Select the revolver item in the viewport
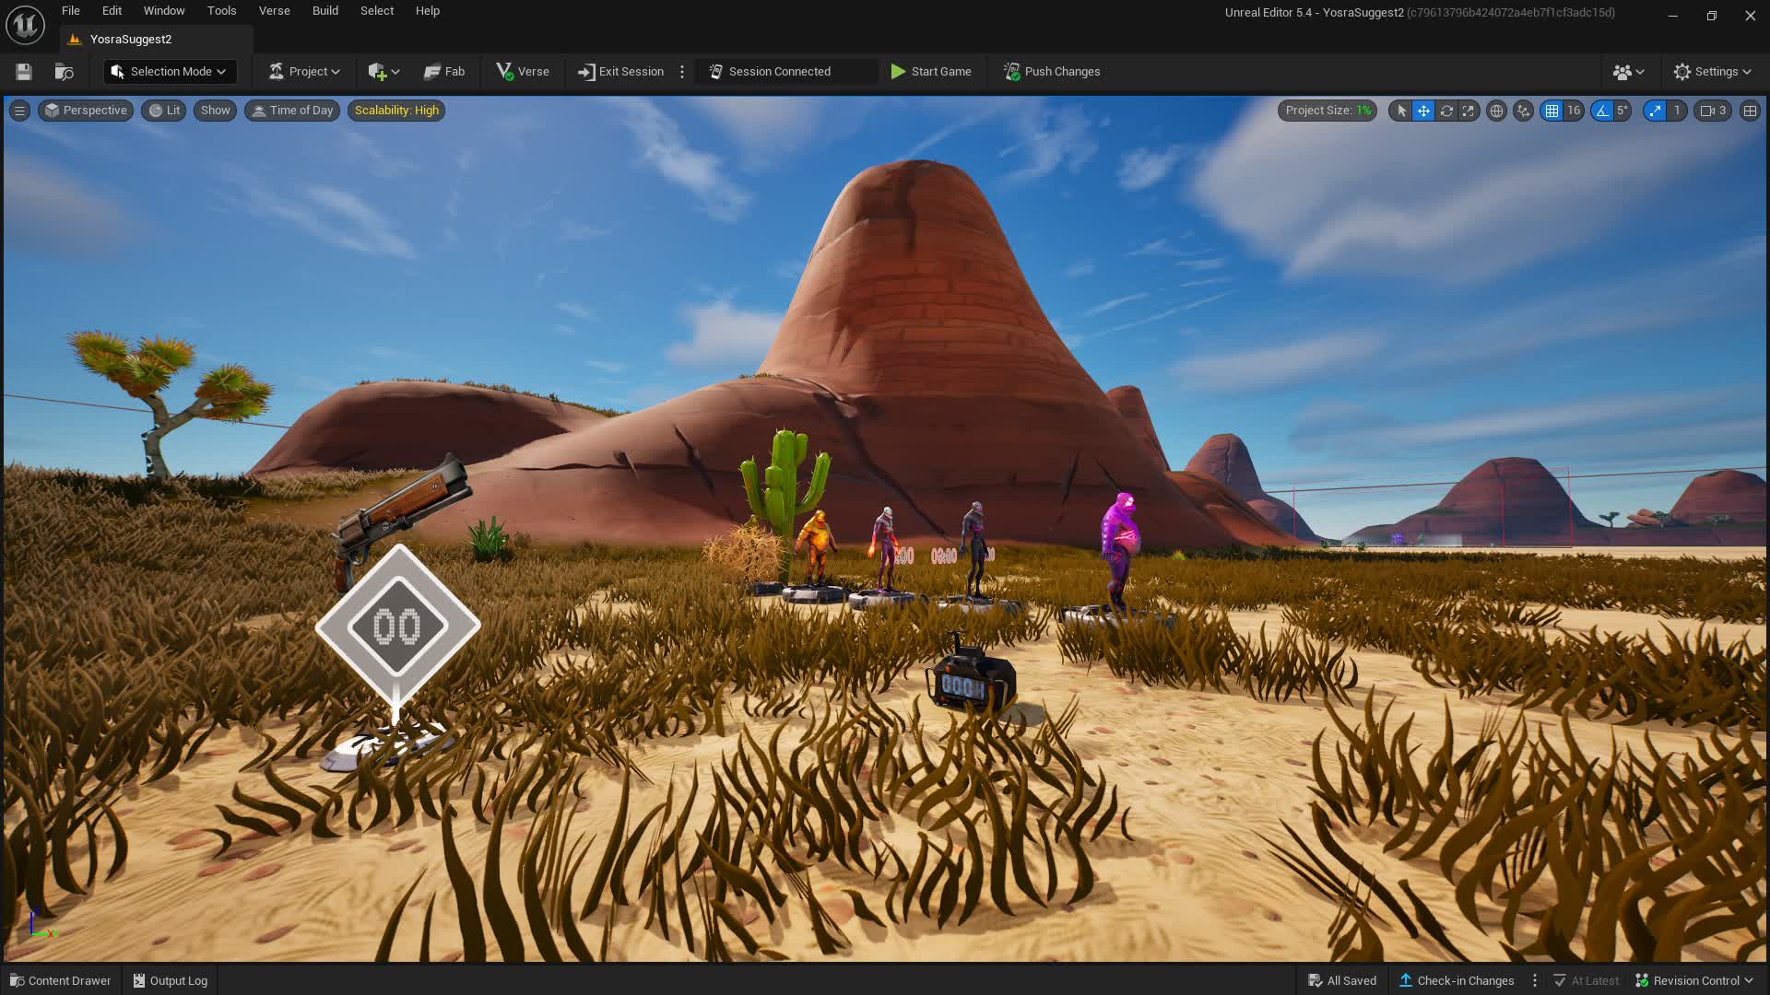 click(x=401, y=516)
